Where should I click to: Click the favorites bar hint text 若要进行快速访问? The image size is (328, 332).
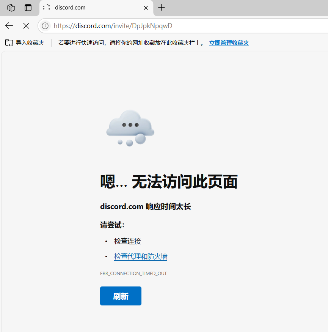click(131, 43)
